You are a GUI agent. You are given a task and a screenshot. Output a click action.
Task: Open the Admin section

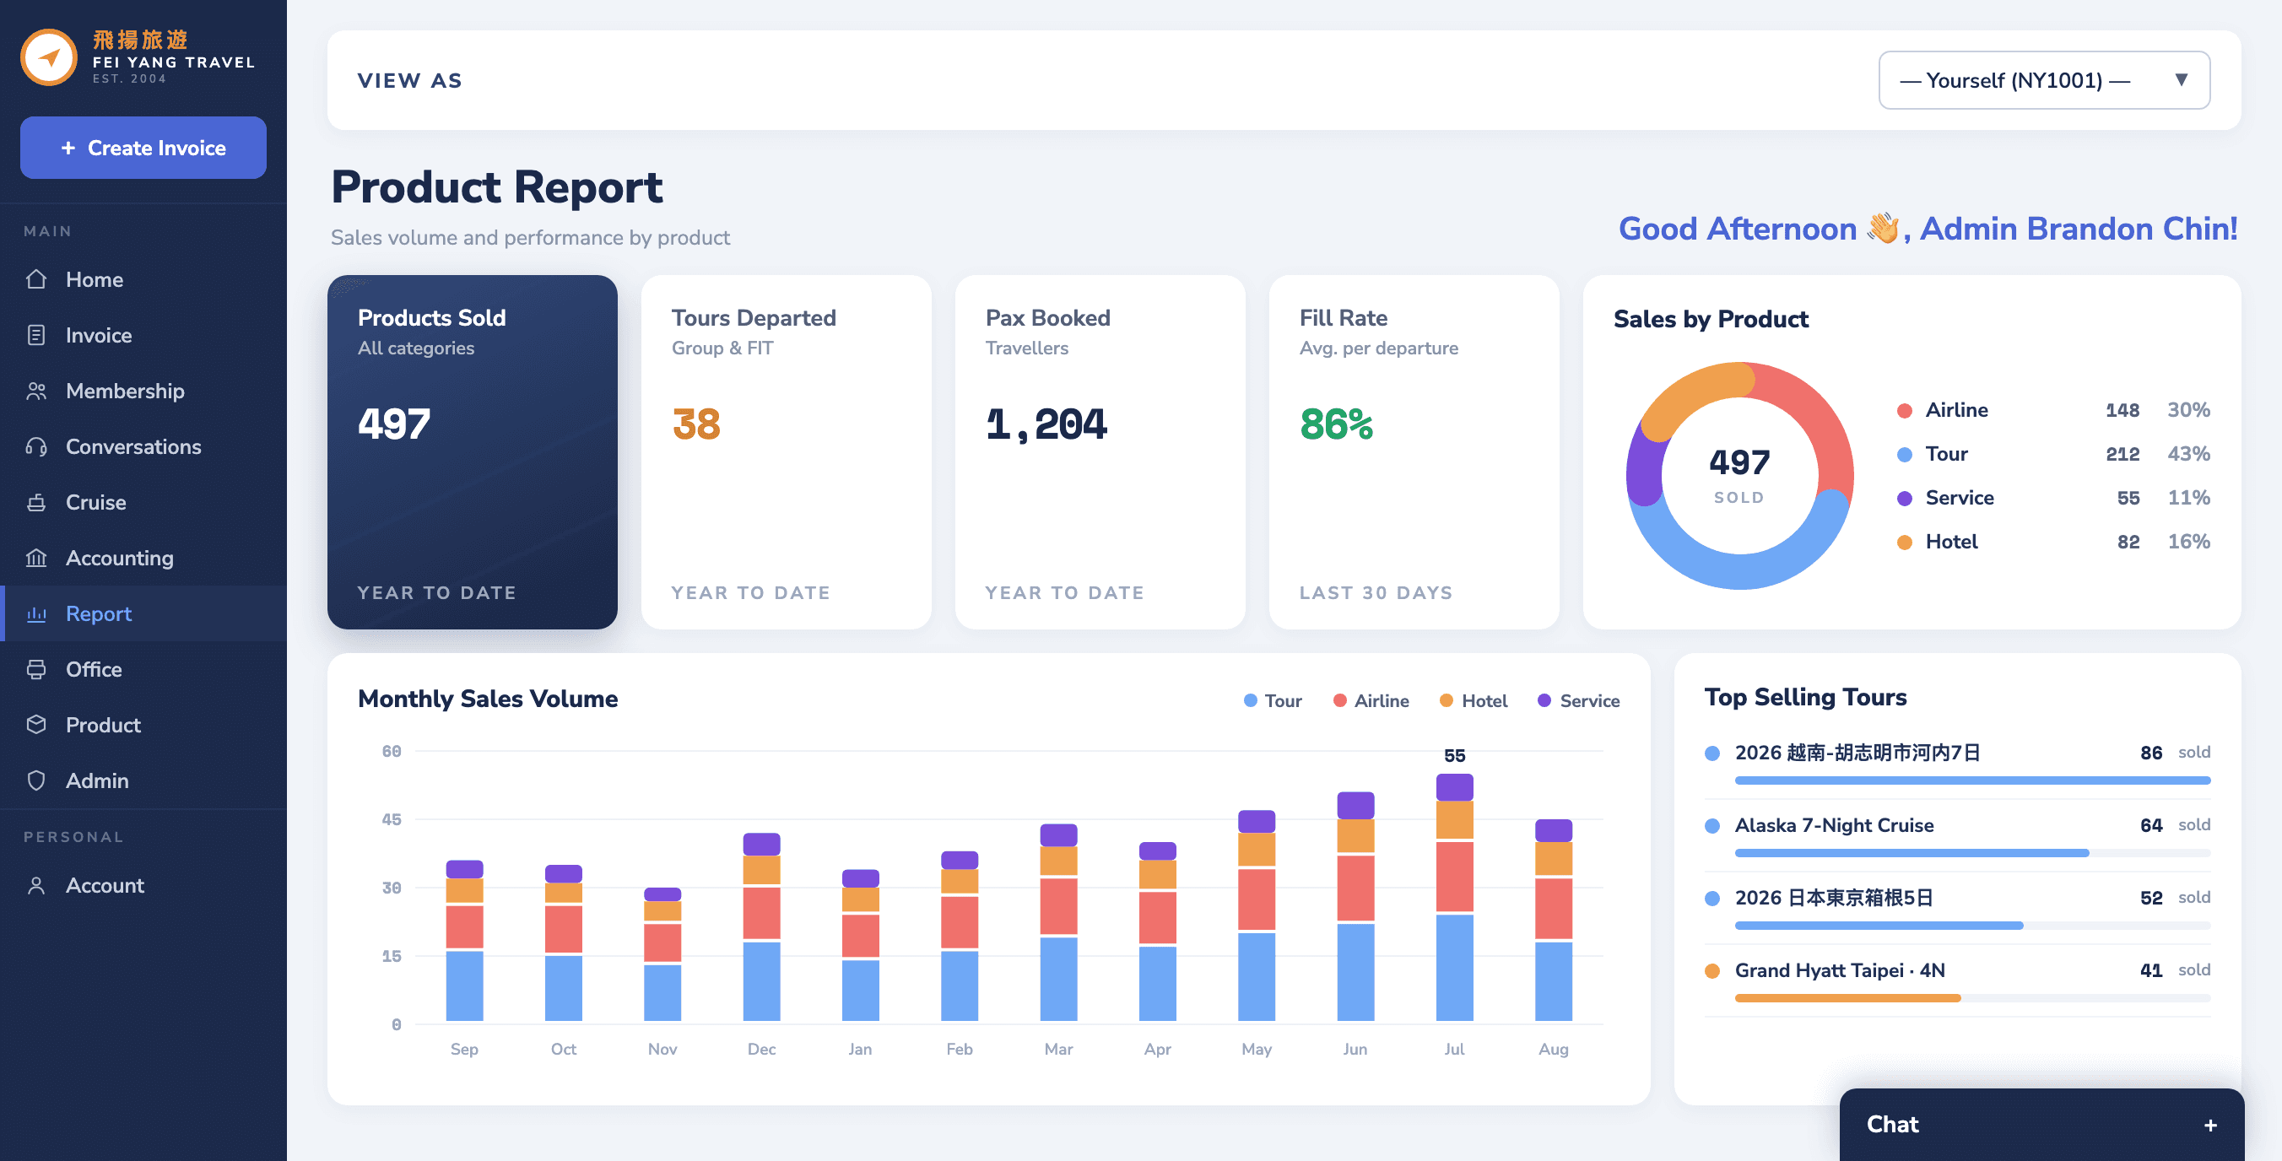[143, 780]
